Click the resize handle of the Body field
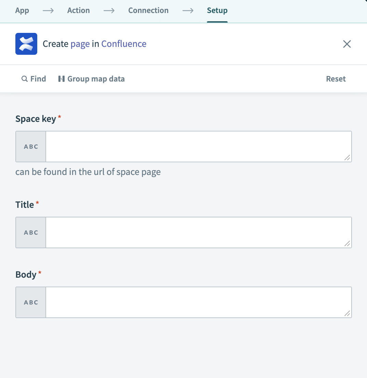Screen dimensions: 367x378 pyautogui.click(x=348, y=313)
